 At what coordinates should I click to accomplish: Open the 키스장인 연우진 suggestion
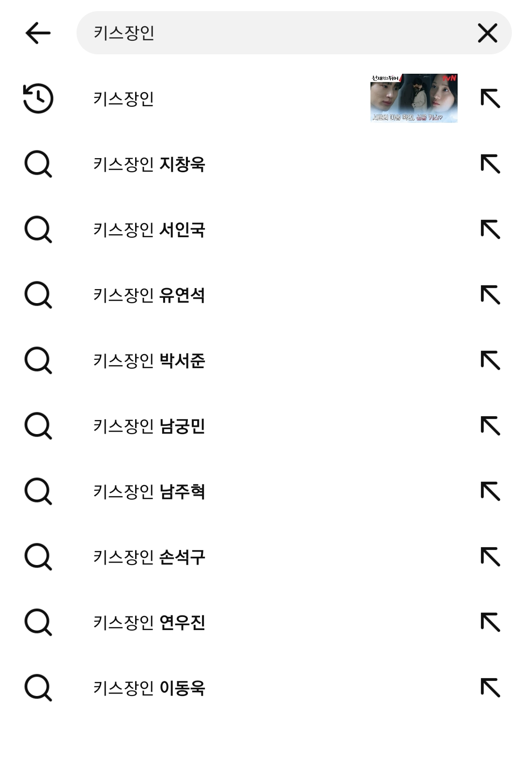(149, 623)
